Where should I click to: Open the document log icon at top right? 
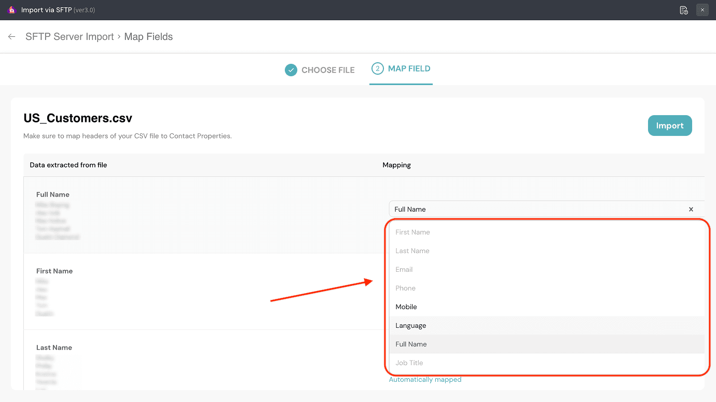tap(684, 10)
